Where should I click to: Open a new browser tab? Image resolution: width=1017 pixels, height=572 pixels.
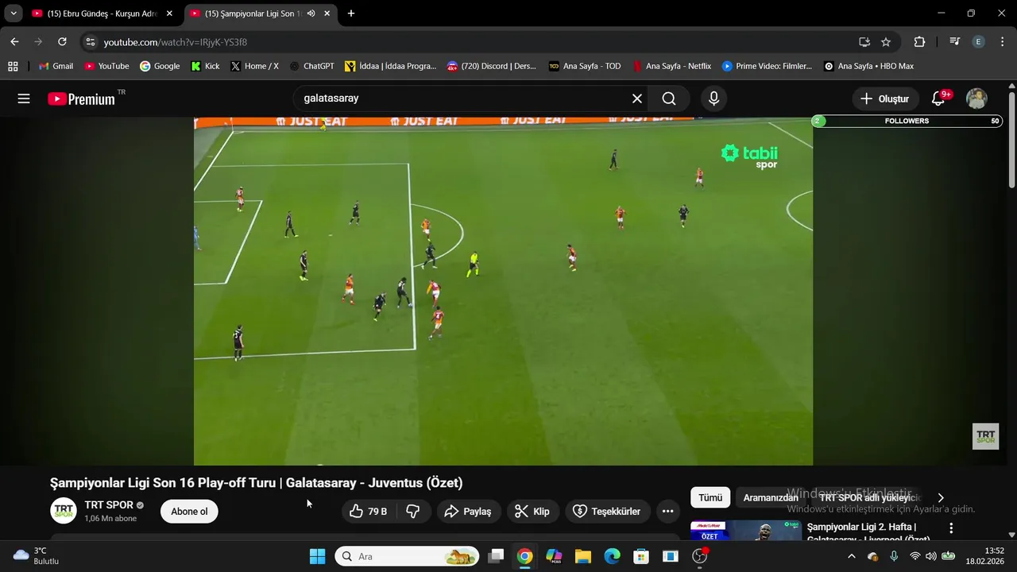(x=351, y=14)
